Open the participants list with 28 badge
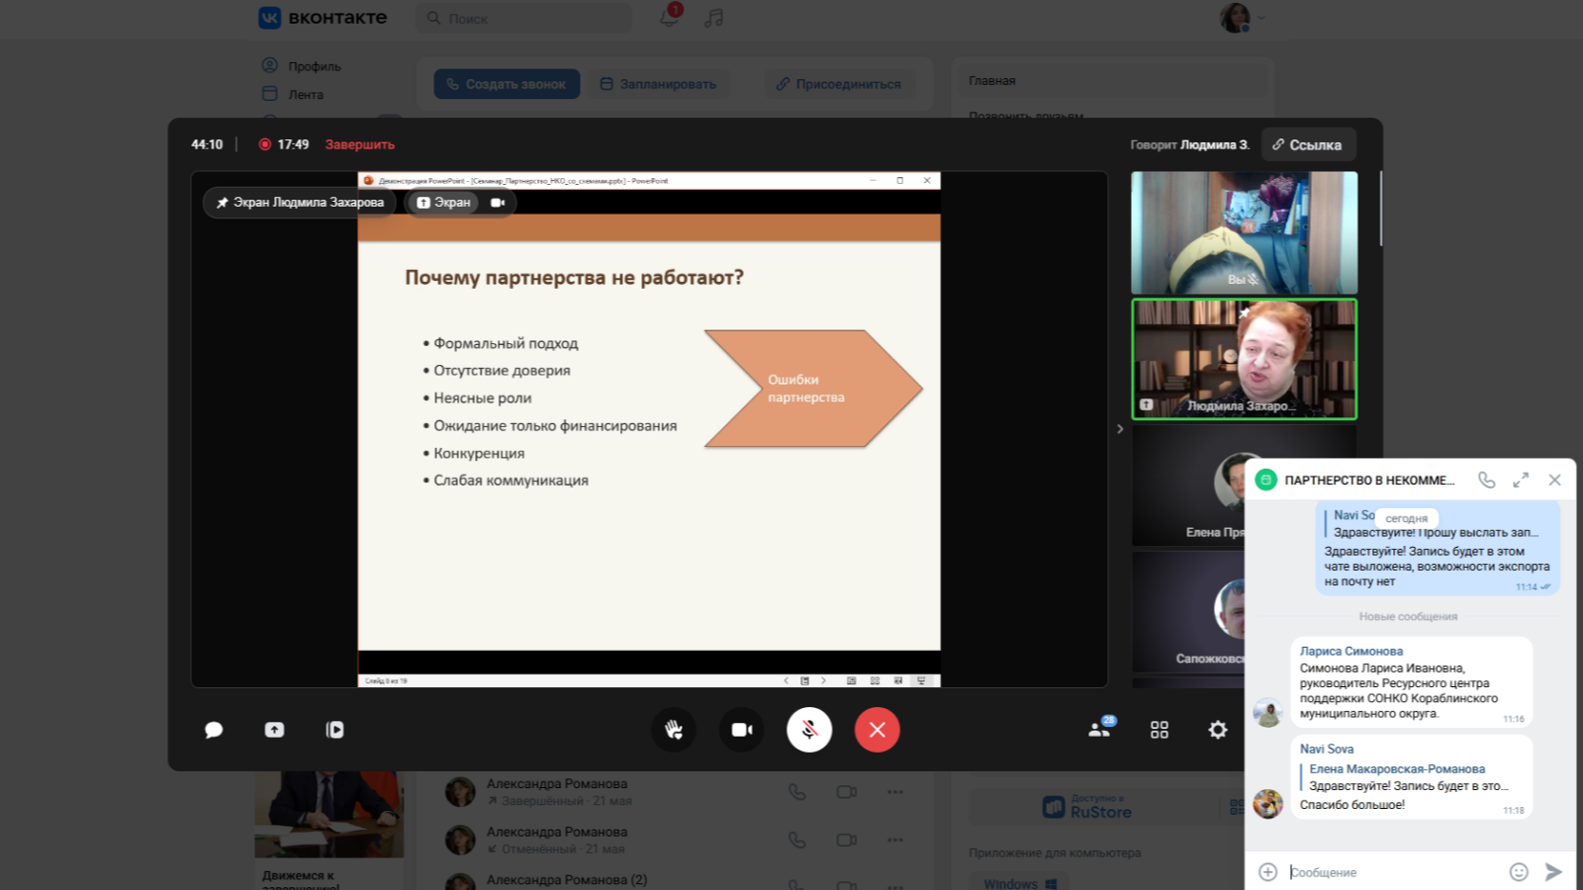The height and width of the screenshot is (890, 1583). [x=1100, y=729]
